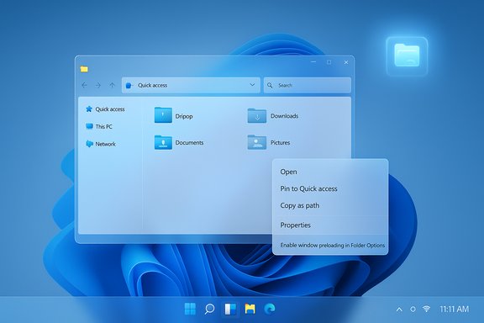Click the This PC monitor icon
This screenshot has width=484, height=323.
(89, 126)
